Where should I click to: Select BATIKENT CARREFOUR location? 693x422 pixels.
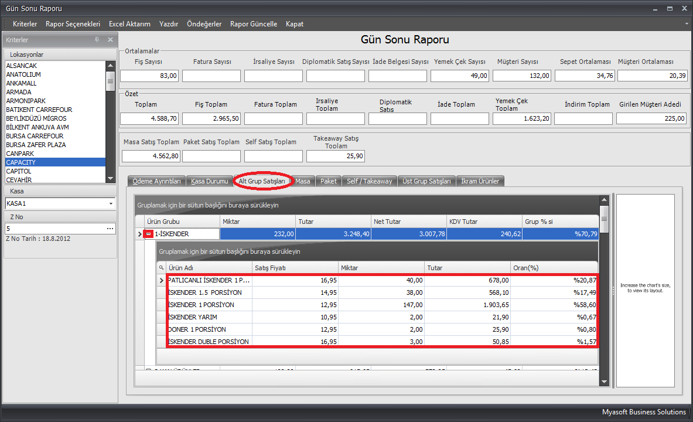55,110
